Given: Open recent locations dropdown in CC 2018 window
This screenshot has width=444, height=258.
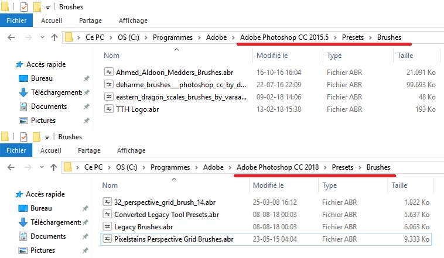Looking at the screenshot, I should 42,167.
